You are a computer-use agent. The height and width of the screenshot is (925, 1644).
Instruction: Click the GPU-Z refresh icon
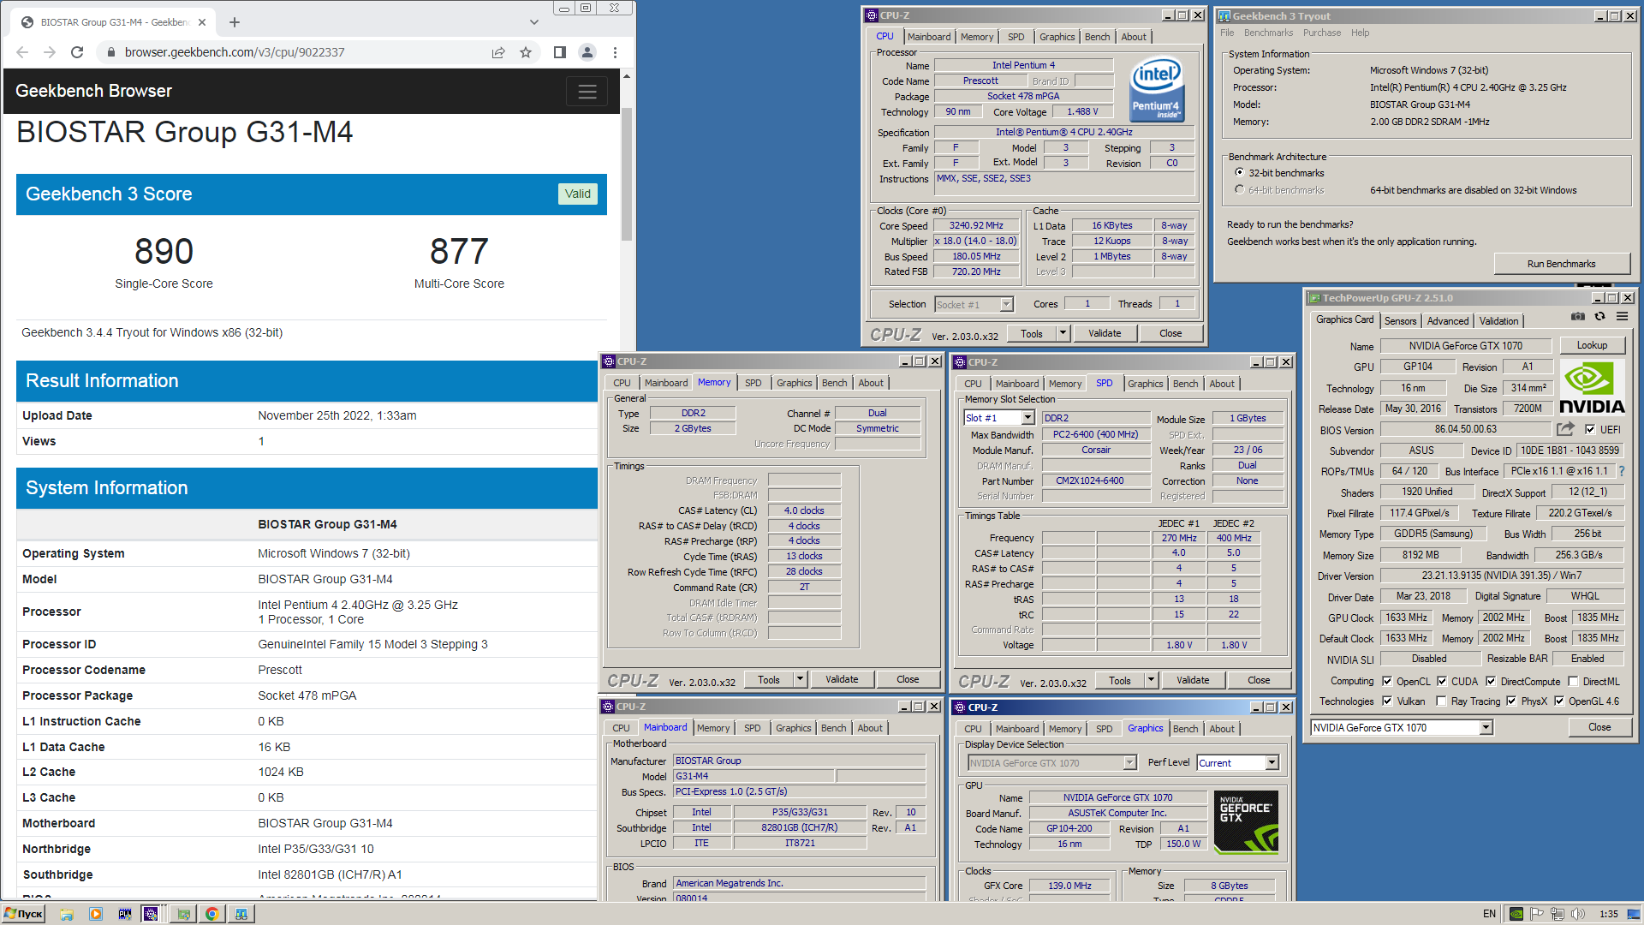1599,317
